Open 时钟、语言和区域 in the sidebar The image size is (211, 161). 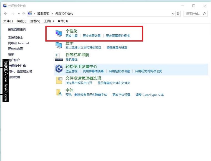tap(20, 71)
